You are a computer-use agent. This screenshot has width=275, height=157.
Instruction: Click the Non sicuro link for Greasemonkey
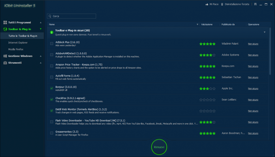(x=253, y=133)
